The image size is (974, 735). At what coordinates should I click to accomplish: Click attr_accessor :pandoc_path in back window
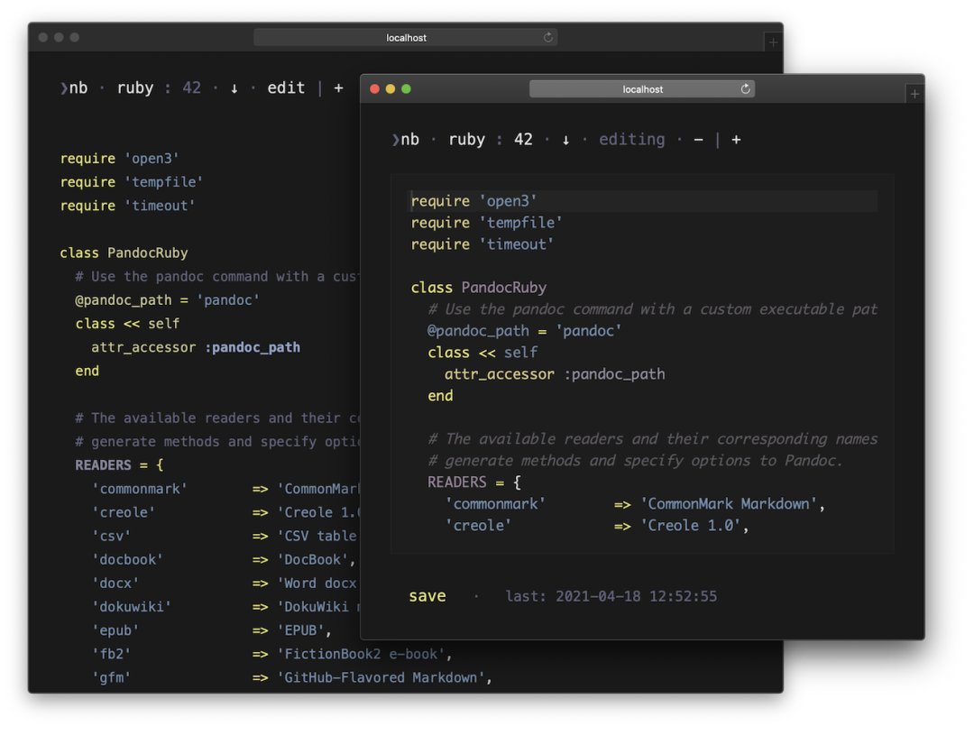tap(196, 347)
